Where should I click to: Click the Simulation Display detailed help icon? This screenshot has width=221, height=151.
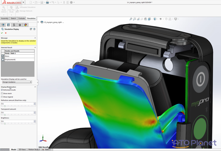pyautogui.click(x=31, y=29)
